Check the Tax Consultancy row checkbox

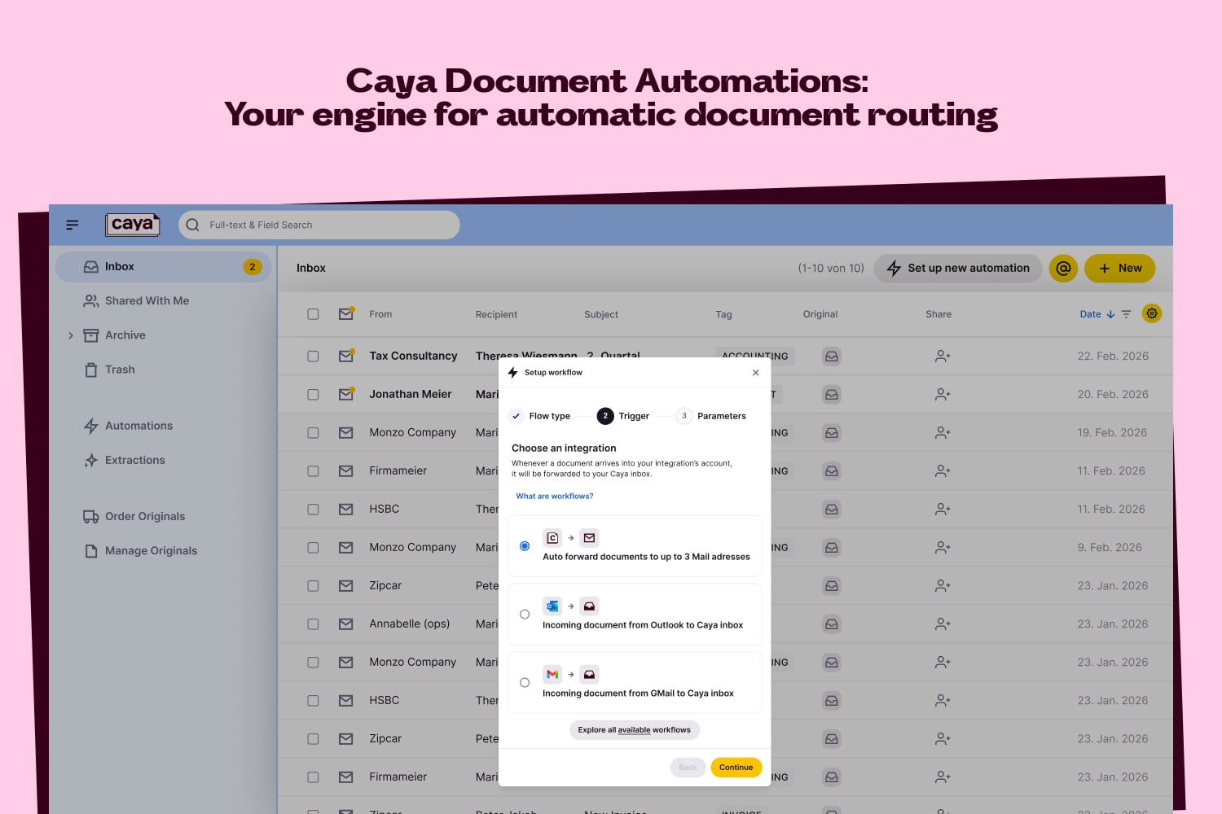click(x=313, y=357)
